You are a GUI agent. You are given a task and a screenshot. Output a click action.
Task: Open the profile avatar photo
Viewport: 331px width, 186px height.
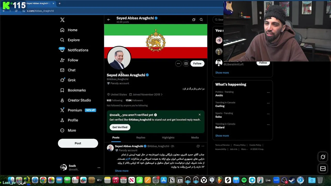[119, 58]
